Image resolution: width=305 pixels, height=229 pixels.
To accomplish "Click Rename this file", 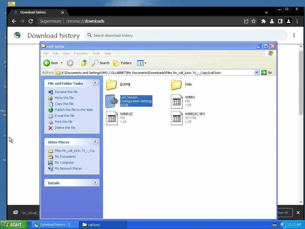I will point(66,92).
